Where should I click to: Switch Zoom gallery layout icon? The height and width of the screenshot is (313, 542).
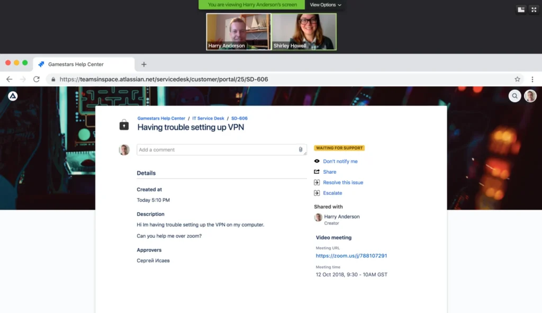tap(521, 10)
